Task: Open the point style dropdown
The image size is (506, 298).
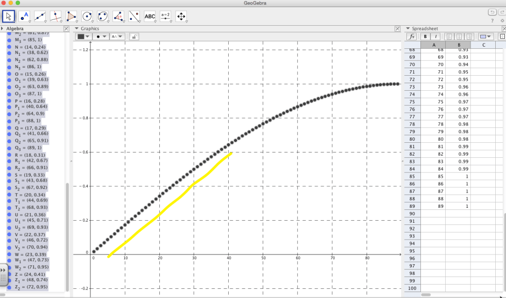Action: (x=100, y=37)
